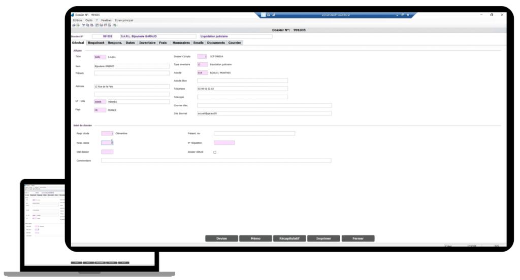Click the Courrier élec. field
This screenshot has width=520, height=280.
(x=264, y=105)
